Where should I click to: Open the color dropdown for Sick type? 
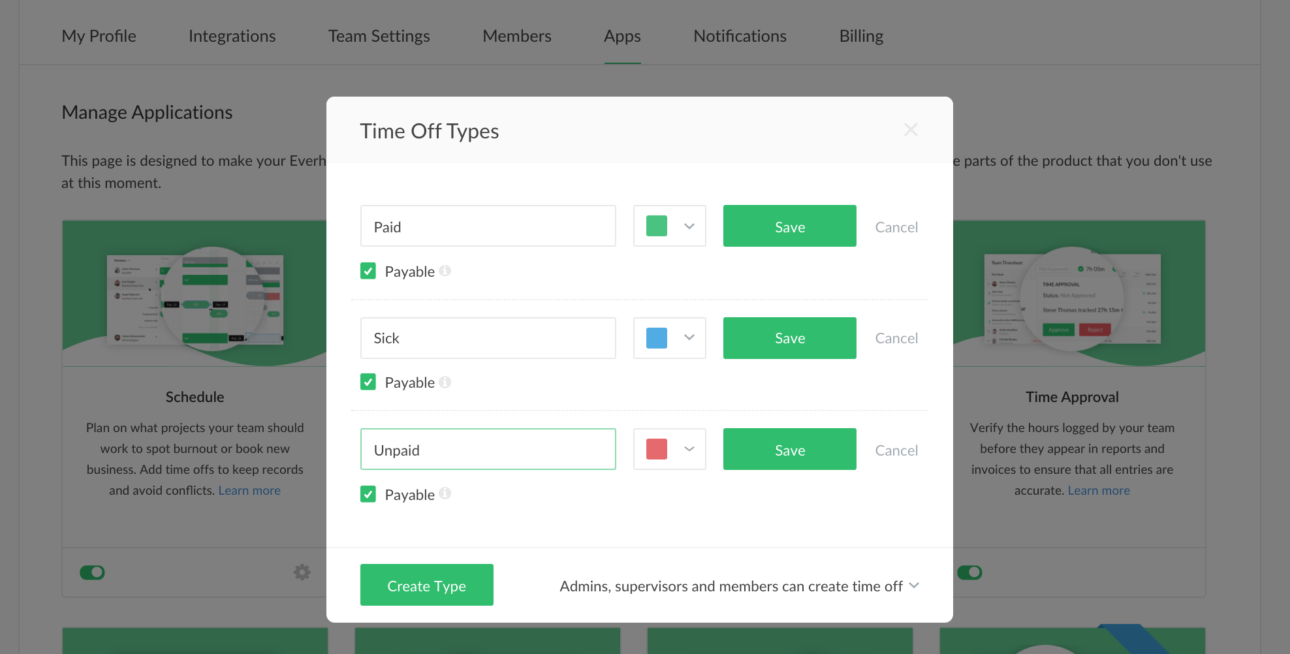coord(670,338)
